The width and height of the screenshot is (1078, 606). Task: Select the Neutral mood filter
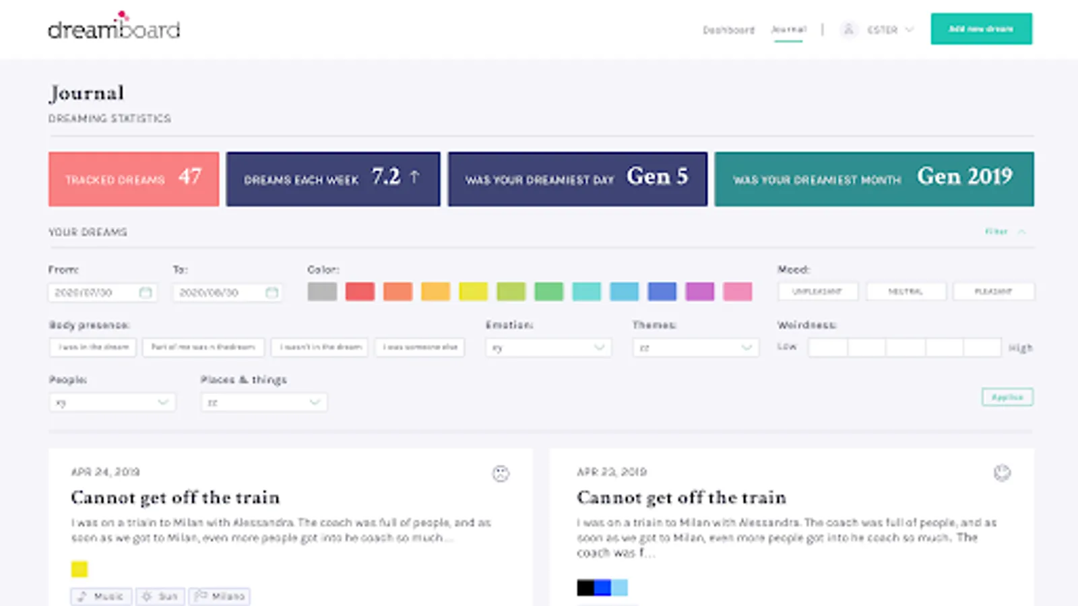(906, 292)
